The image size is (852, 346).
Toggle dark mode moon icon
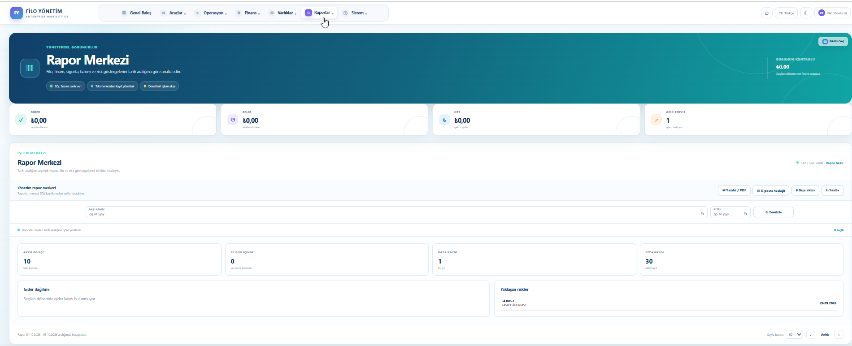(x=806, y=13)
